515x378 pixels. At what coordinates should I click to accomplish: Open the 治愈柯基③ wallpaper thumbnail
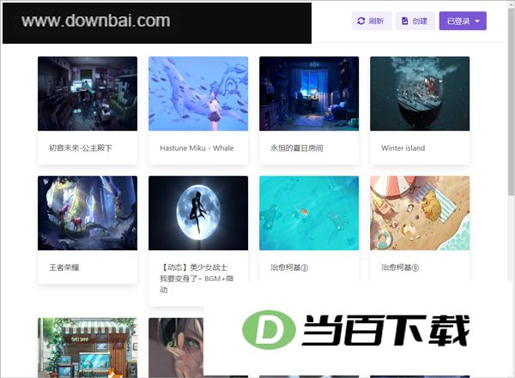click(309, 213)
